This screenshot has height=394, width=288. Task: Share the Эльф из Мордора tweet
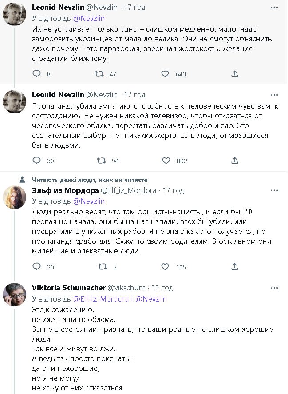(x=235, y=267)
